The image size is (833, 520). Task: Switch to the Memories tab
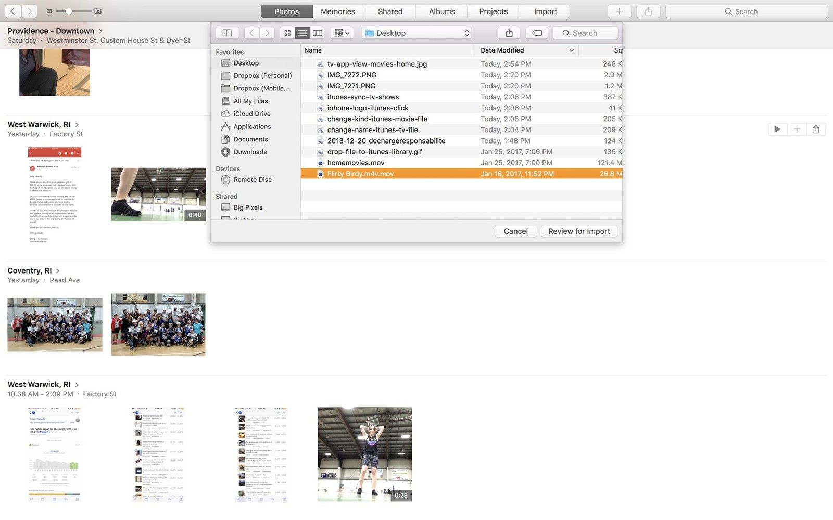[x=338, y=11]
